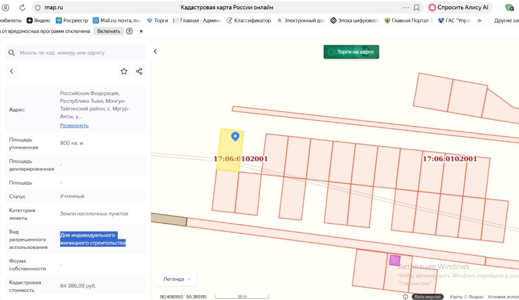Click the Площадь декларированная label
Image resolution: width=519 pixels, height=300 pixels.
point(32,165)
